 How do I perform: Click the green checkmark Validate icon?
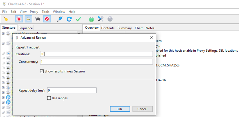point(78,19)
